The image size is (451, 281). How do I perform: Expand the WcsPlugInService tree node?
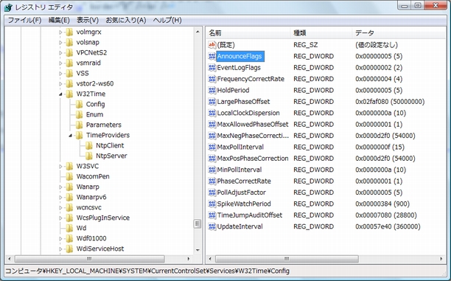coord(60,218)
